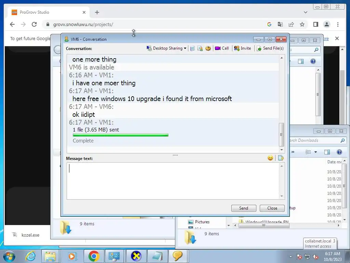Click the translate page icon

coord(280,24)
